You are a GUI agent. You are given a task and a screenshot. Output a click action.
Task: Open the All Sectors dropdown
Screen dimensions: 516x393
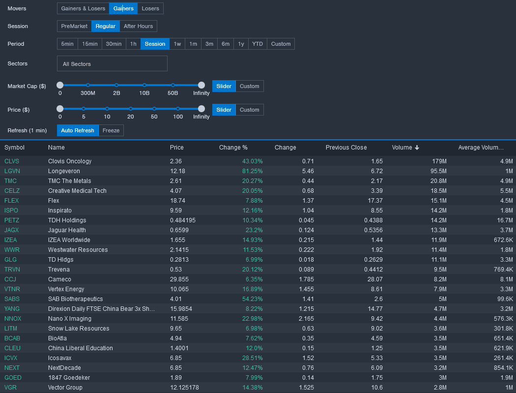click(112, 63)
